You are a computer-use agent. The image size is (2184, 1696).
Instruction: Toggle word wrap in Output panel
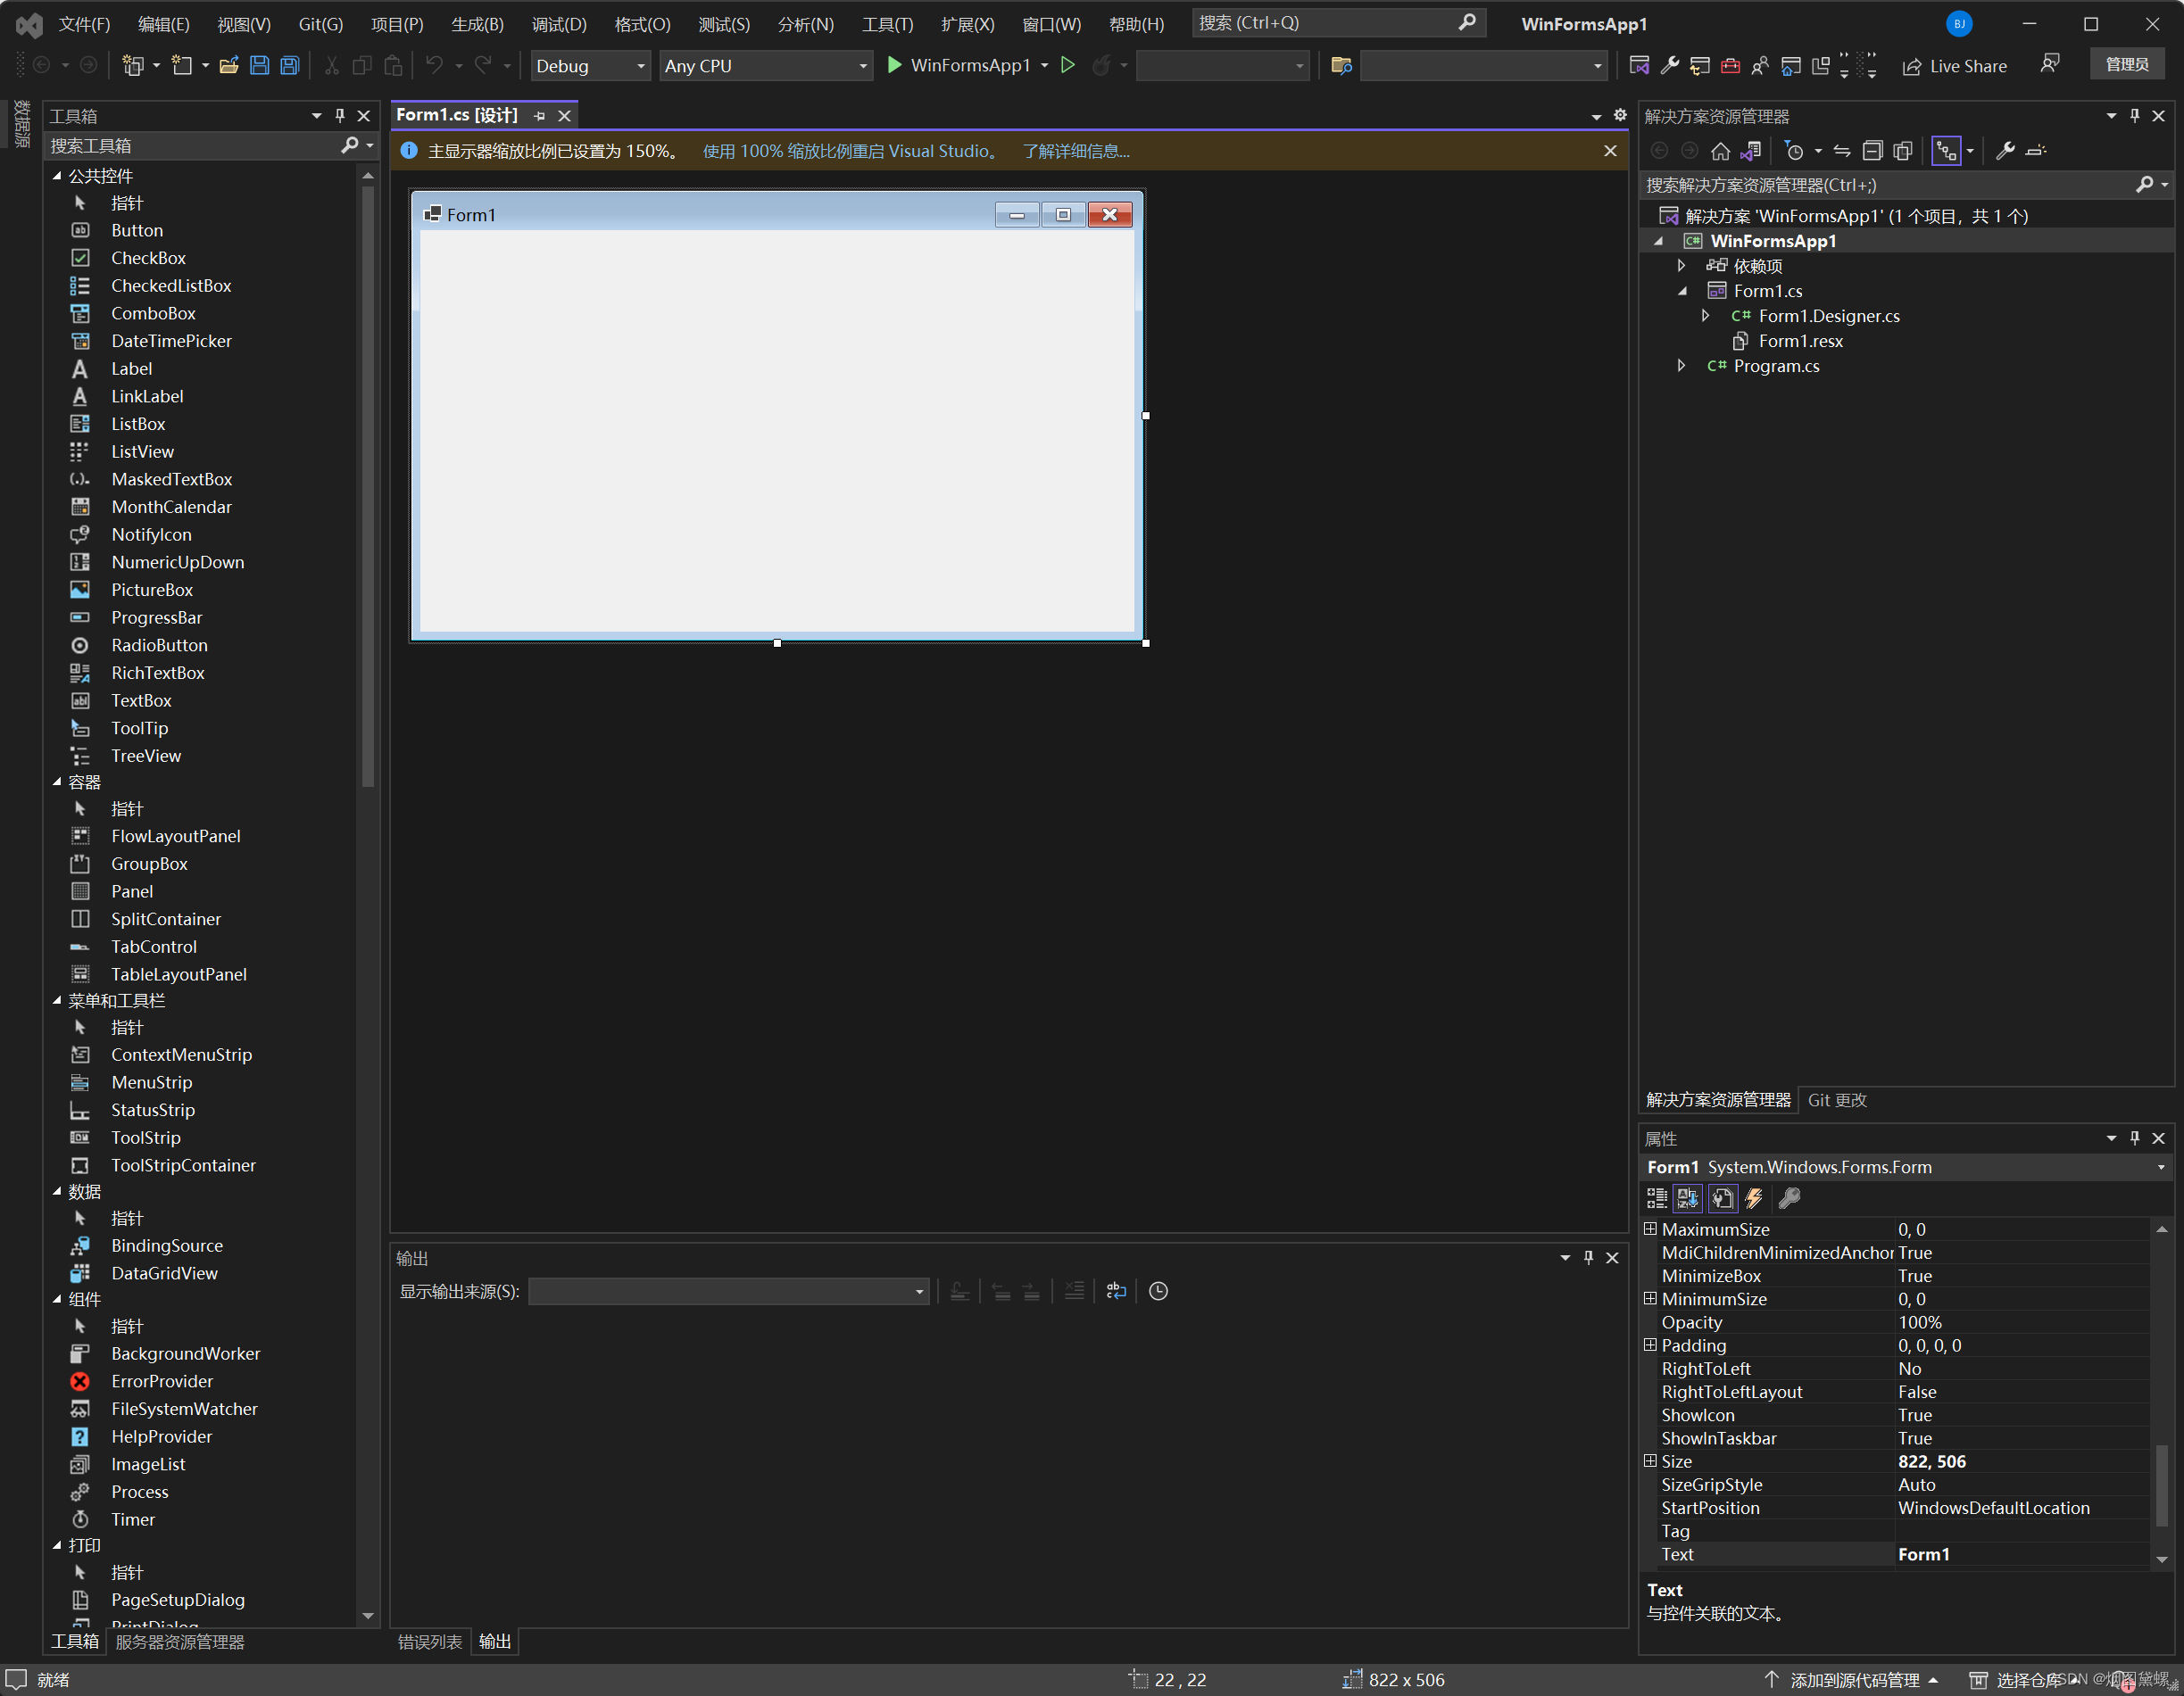click(x=1116, y=1291)
